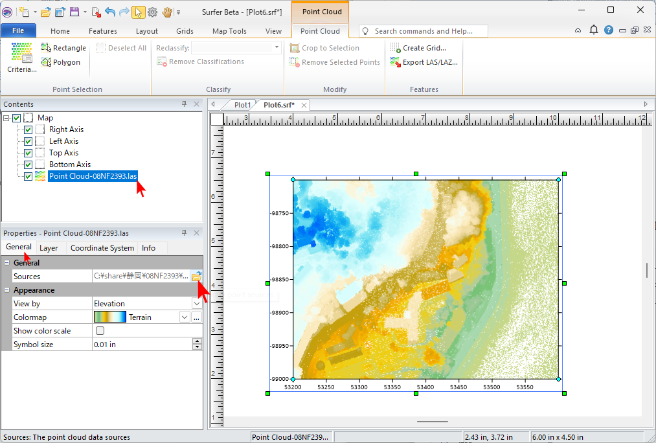656x443 pixels.
Task: Activate the Pan hand tool
Action: coord(167,12)
